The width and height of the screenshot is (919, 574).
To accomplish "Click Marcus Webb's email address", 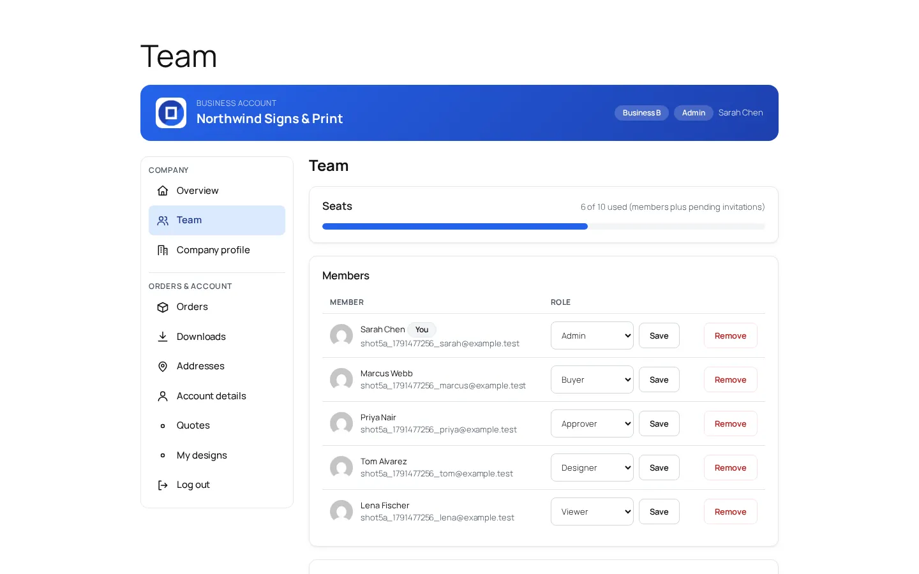I will (x=443, y=386).
